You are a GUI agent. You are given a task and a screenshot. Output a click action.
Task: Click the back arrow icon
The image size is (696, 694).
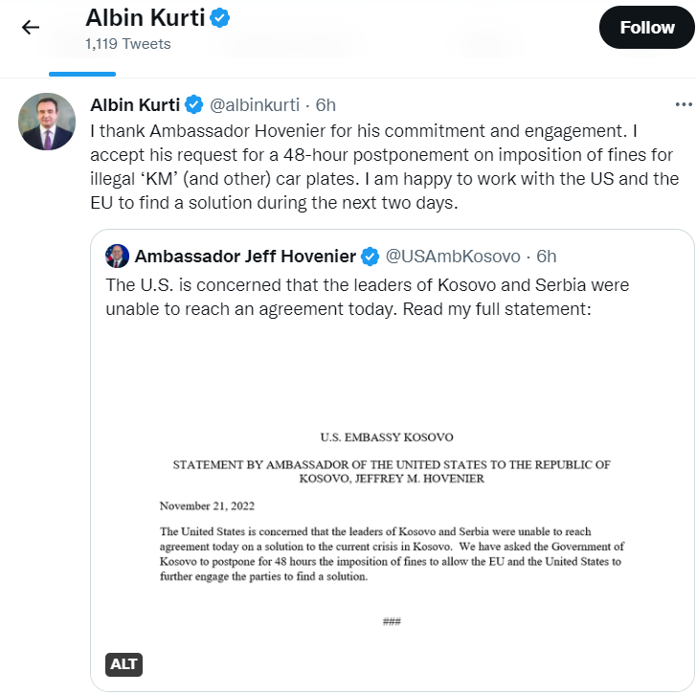[x=31, y=27]
